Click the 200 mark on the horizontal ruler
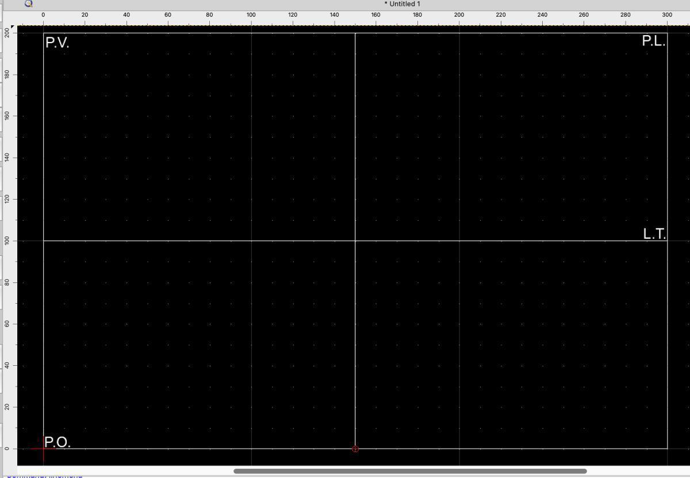This screenshot has width=690, height=478. [459, 15]
